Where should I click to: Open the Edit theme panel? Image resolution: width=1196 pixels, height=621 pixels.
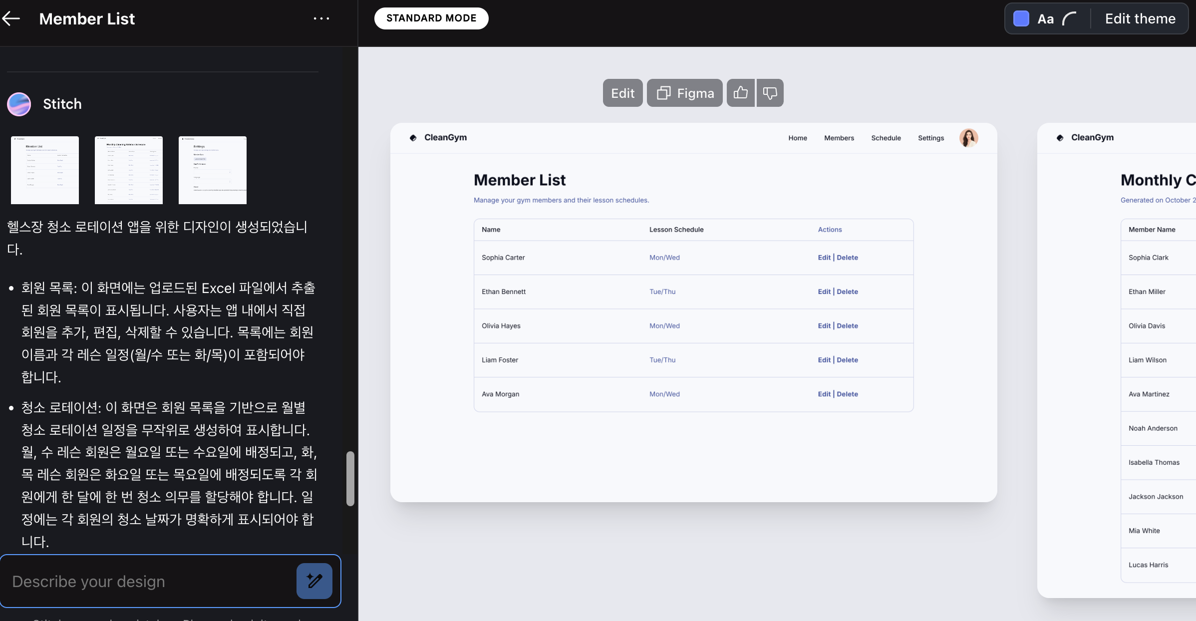[x=1140, y=19]
